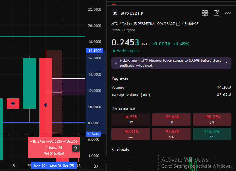Screen dimensions: 236x171
Task: Click the Mon 29 date axis label
Action: [x=39, y=166]
